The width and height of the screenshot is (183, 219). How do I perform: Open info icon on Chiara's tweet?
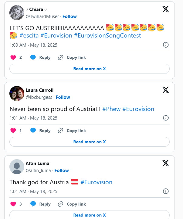tap(166, 45)
